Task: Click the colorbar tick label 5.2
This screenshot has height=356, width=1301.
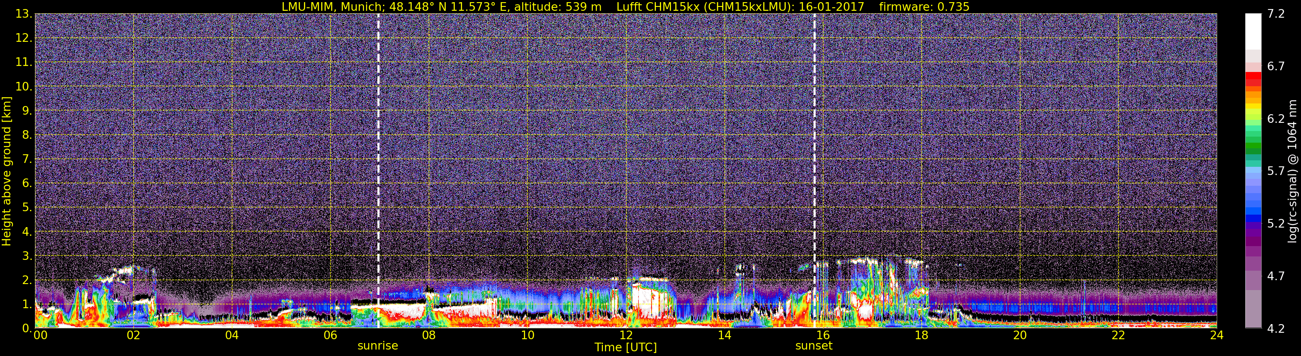Action: pos(1276,223)
